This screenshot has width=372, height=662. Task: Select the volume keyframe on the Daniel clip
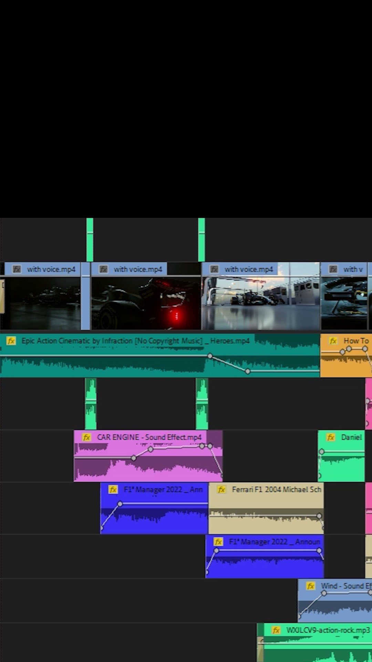[321, 451]
